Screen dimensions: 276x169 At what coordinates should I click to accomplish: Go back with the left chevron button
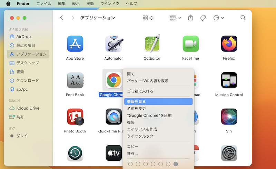[x=62, y=18]
